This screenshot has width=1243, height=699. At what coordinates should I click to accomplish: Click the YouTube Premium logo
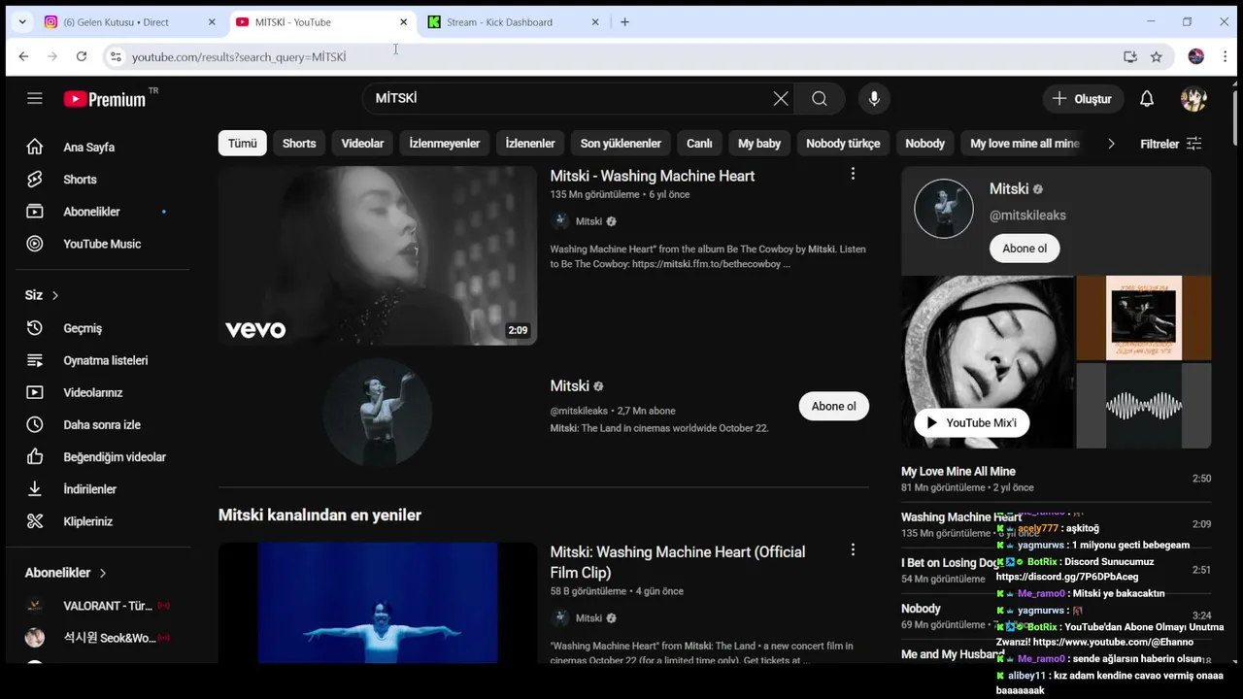pos(105,98)
